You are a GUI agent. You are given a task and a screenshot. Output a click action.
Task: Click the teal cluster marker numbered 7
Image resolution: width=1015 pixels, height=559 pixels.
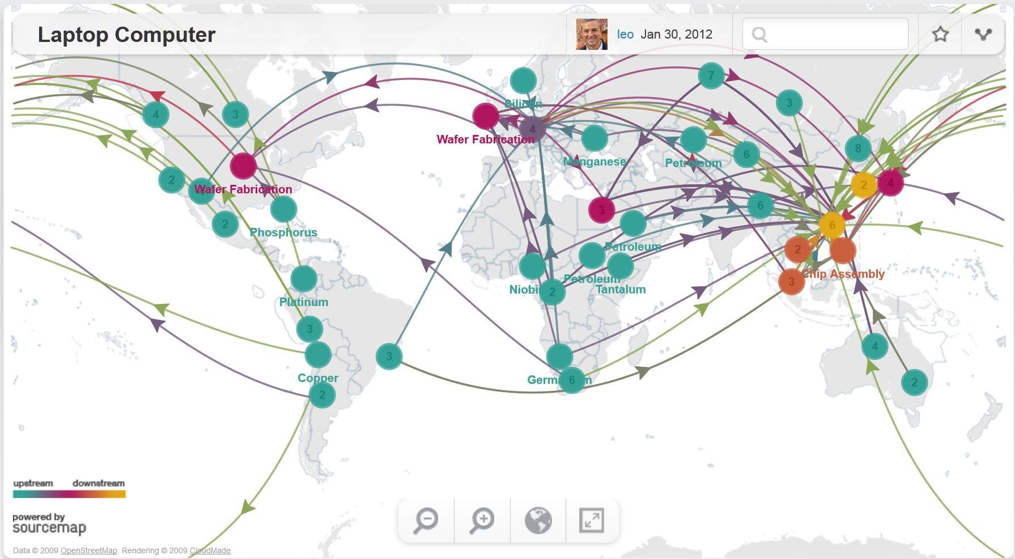point(711,75)
